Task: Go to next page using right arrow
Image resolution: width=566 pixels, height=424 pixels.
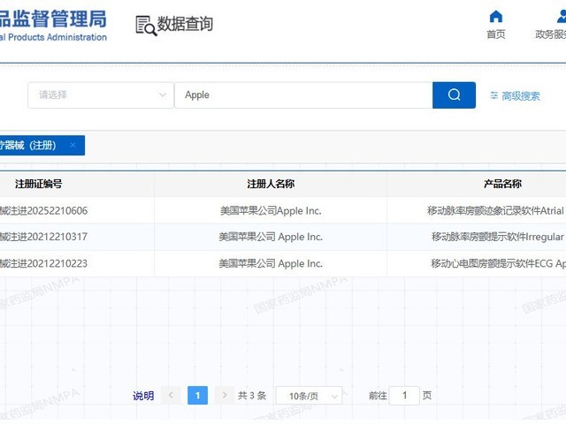Action: click(225, 395)
